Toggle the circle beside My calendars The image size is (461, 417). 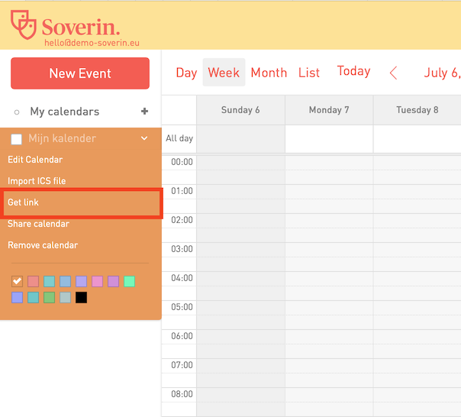[17, 112]
